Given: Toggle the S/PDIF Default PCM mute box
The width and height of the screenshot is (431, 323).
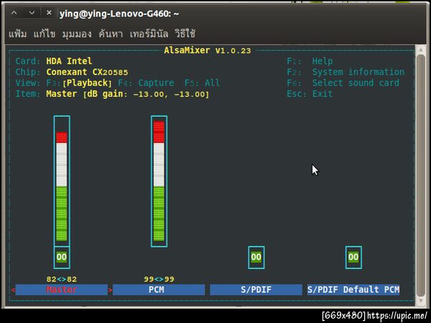Looking at the screenshot, I should pos(353,258).
